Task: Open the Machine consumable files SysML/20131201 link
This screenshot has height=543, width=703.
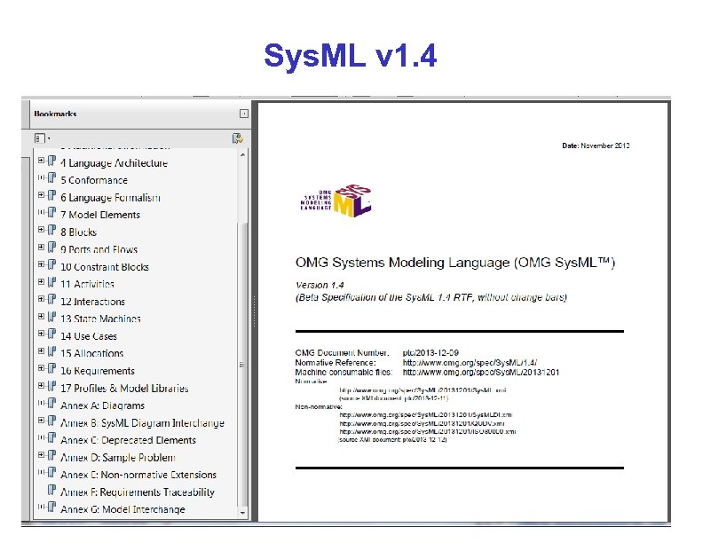Action: pyautogui.click(x=480, y=372)
